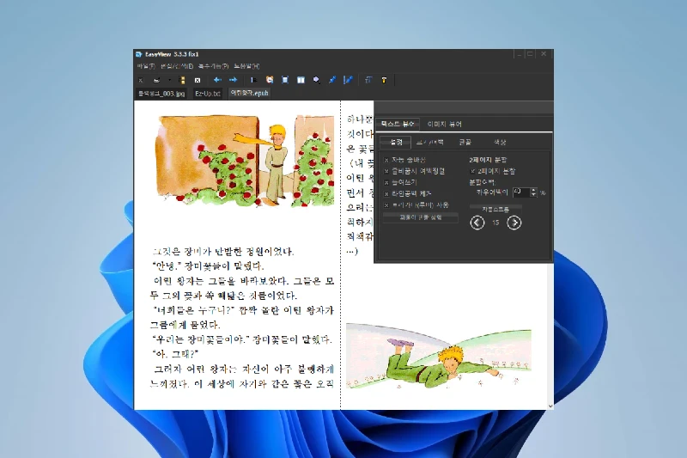Screen dimensions: 687x458
Task: Toggle the 라인공백 제거 checkbox
Action: pos(386,193)
